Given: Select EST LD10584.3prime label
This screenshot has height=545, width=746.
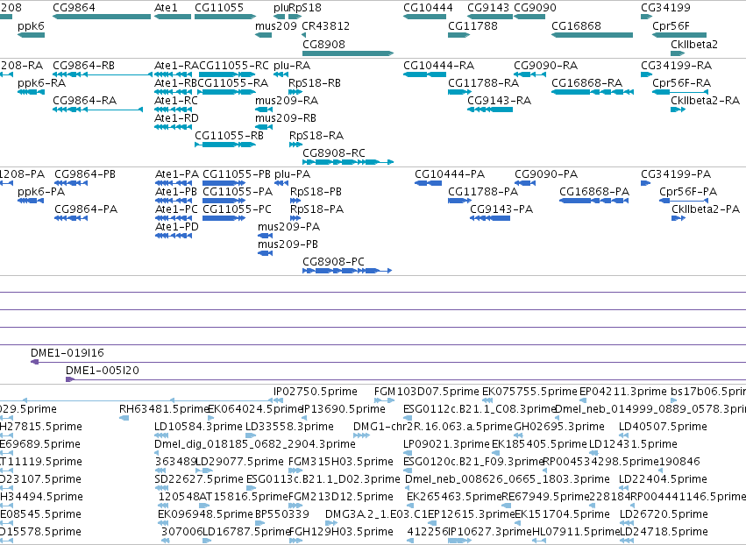Looking at the screenshot, I should (198, 427).
